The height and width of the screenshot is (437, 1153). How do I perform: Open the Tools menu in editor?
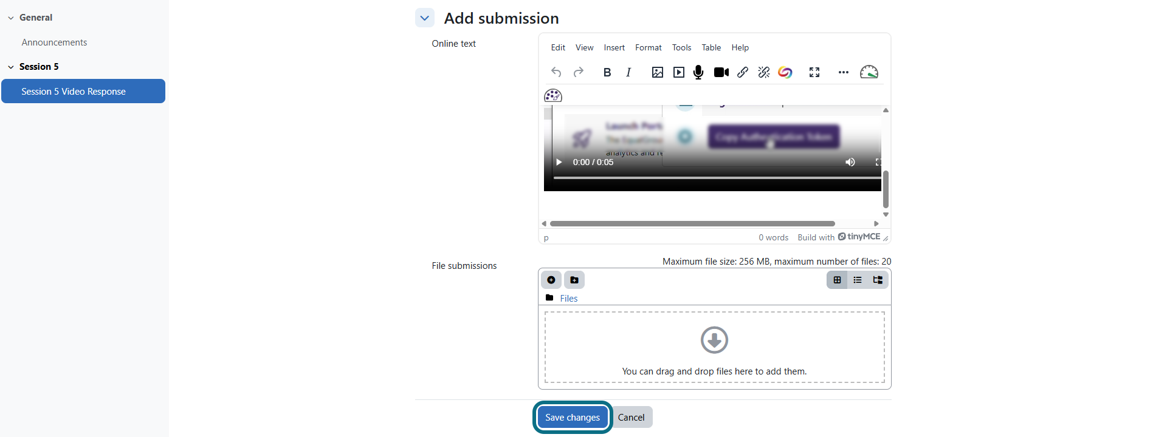682,47
